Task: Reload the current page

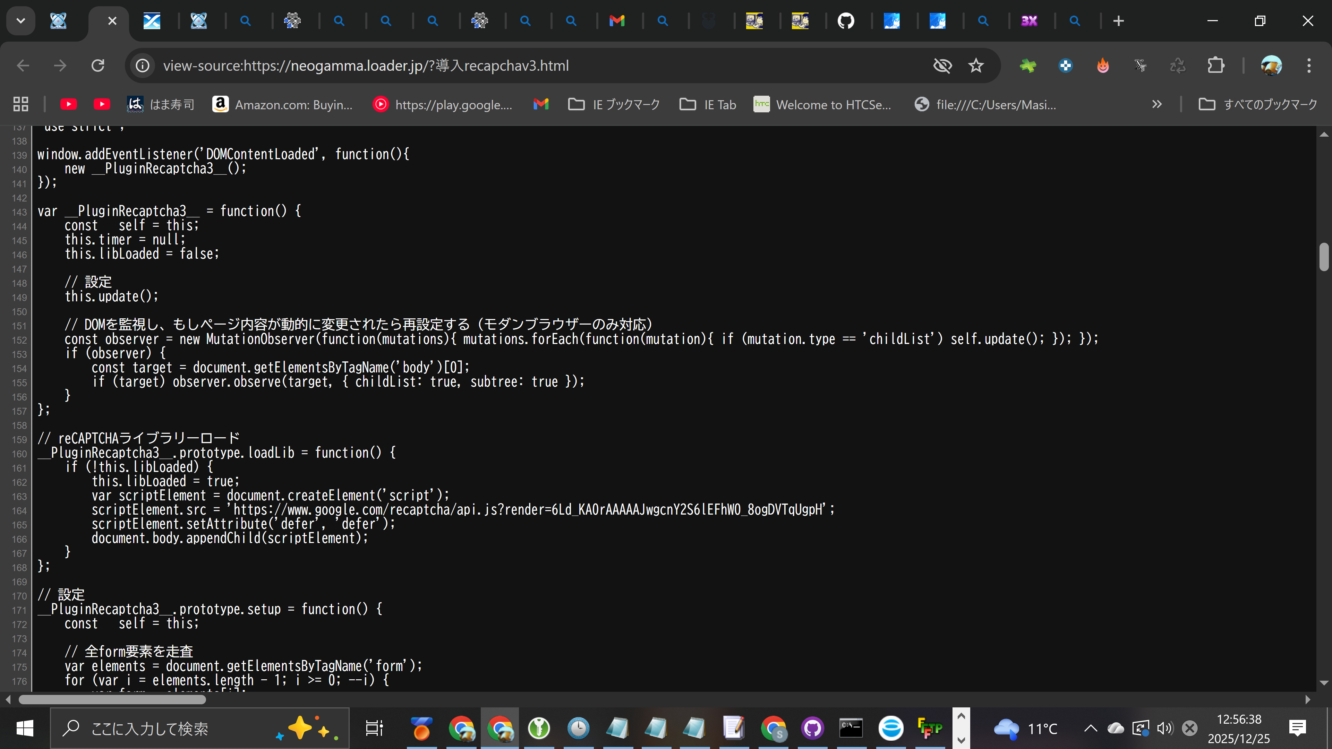Action: pos(98,66)
